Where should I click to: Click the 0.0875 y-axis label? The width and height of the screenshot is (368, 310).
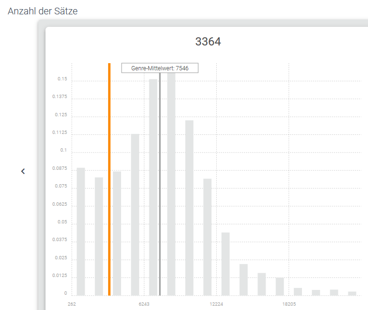pyautogui.click(x=60, y=169)
